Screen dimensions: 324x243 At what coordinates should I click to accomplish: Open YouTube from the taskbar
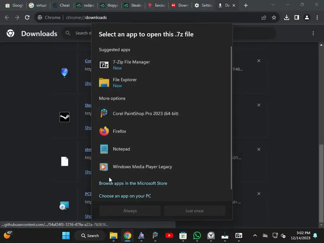coord(169,235)
